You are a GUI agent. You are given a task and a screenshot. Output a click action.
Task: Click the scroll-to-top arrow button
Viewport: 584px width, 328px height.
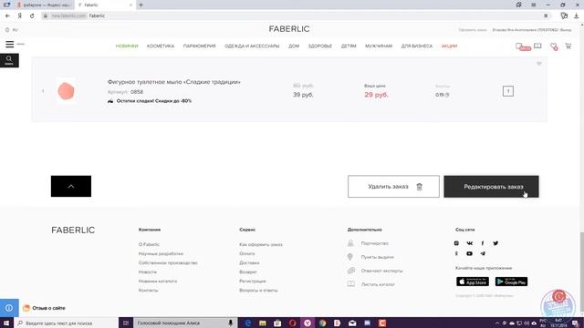pyautogui.click(x=71, y=186)
